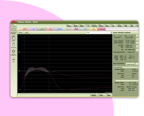144x116 pixels.
Task: Switch to the Equipment tab
Action: point(59,29)
